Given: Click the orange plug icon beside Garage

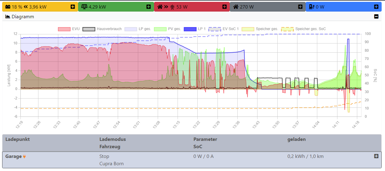Looking at the screenshot, I should [x=24, y=157].
